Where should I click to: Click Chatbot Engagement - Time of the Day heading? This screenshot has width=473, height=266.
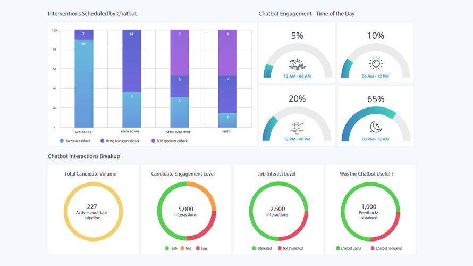coord(307,14)
